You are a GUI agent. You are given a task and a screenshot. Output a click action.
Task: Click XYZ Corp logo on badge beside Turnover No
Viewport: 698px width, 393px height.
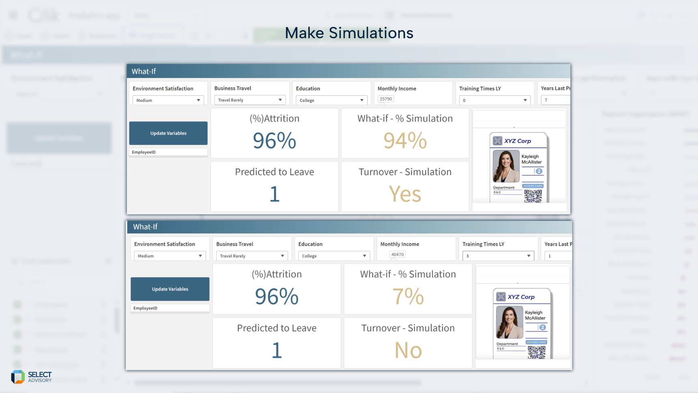(x=516, y=297)
